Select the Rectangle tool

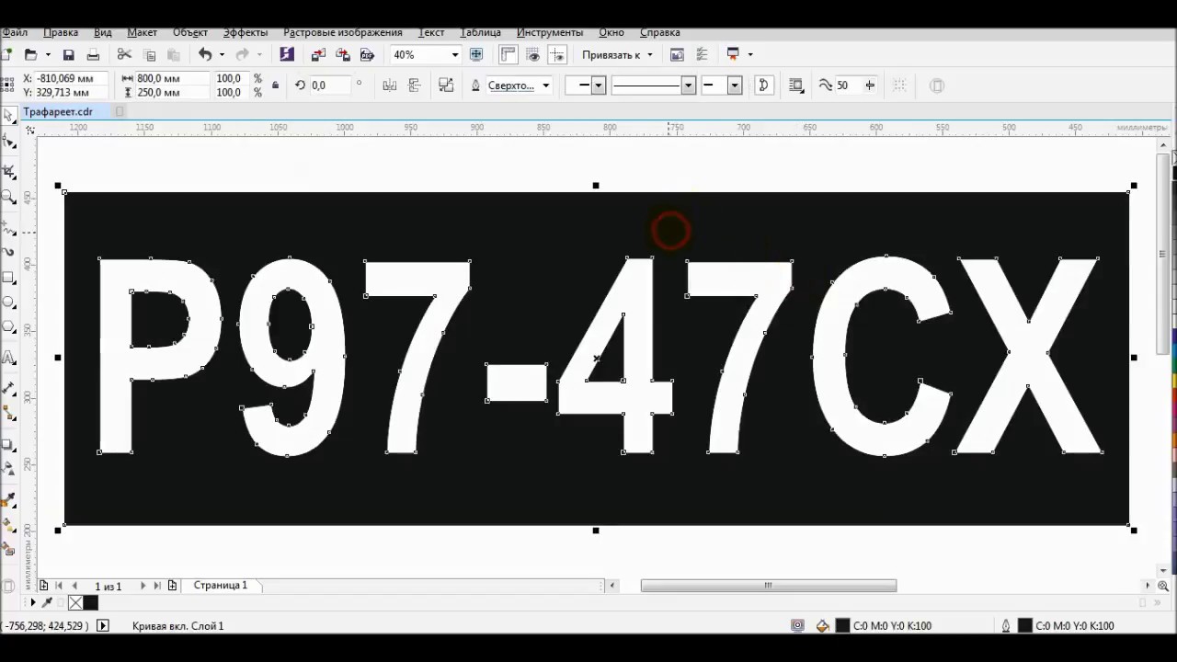tap(9, 278)
